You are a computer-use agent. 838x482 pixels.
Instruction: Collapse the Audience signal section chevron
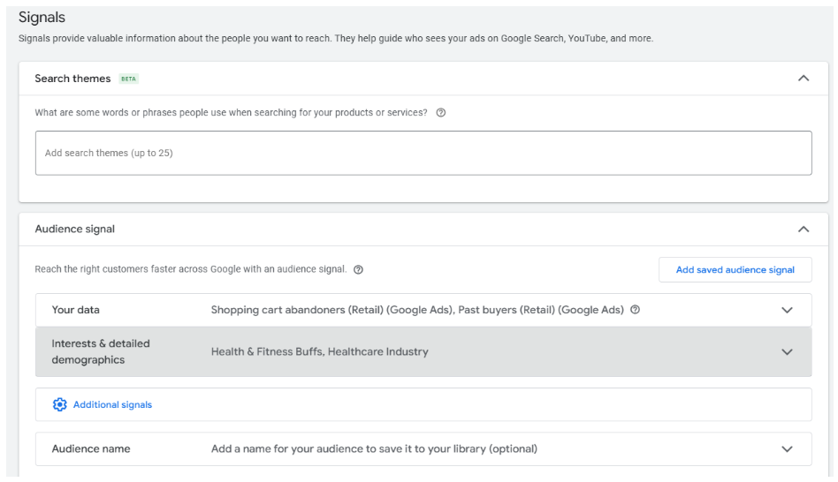click(804, 230)
